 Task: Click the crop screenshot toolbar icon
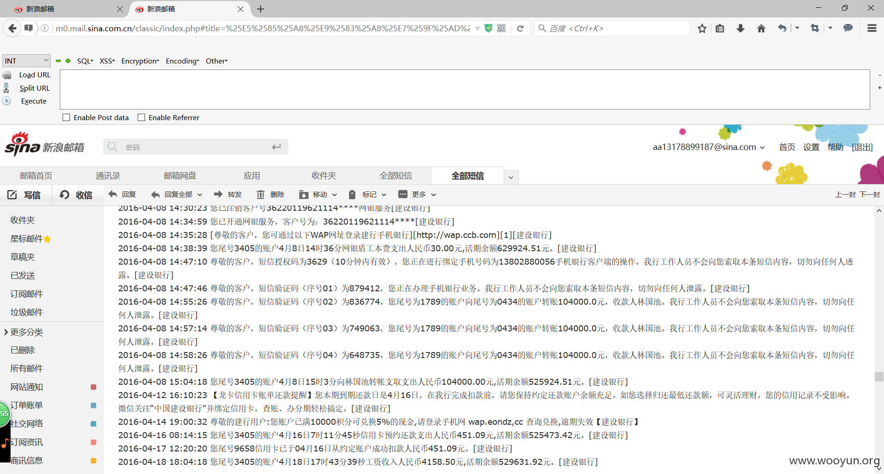(815, 29)
